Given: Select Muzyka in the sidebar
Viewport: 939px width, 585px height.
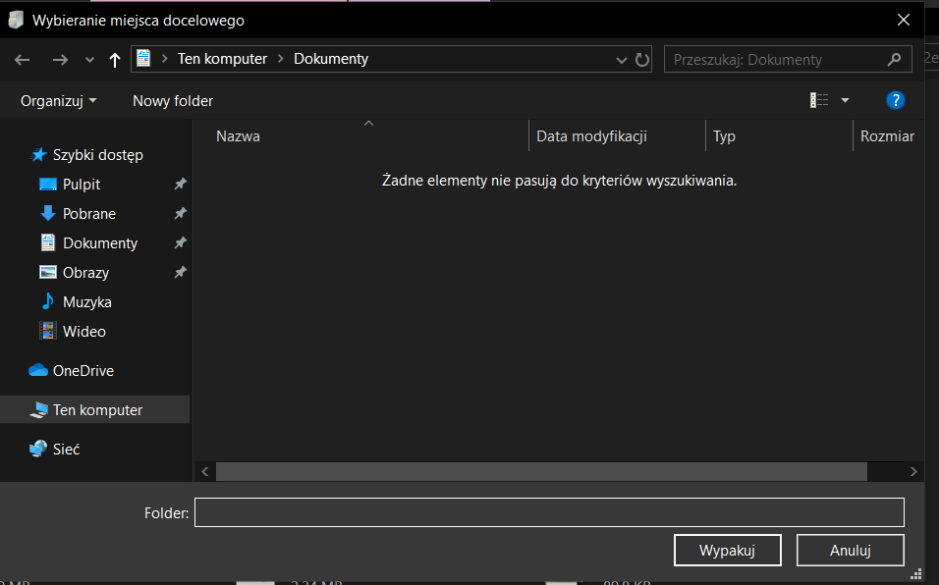Looking at the screenshot, I should click(86, 302).
